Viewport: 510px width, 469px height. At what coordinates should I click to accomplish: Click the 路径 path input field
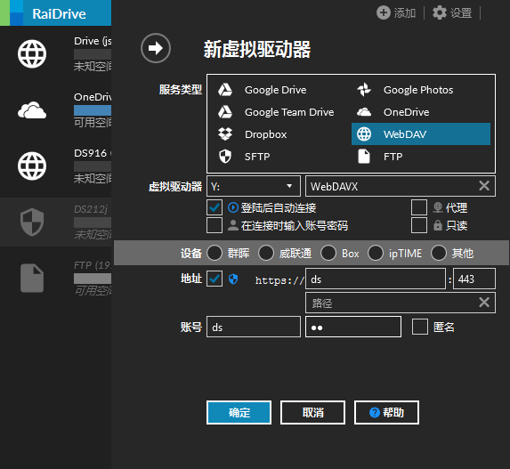coord(401,303)
